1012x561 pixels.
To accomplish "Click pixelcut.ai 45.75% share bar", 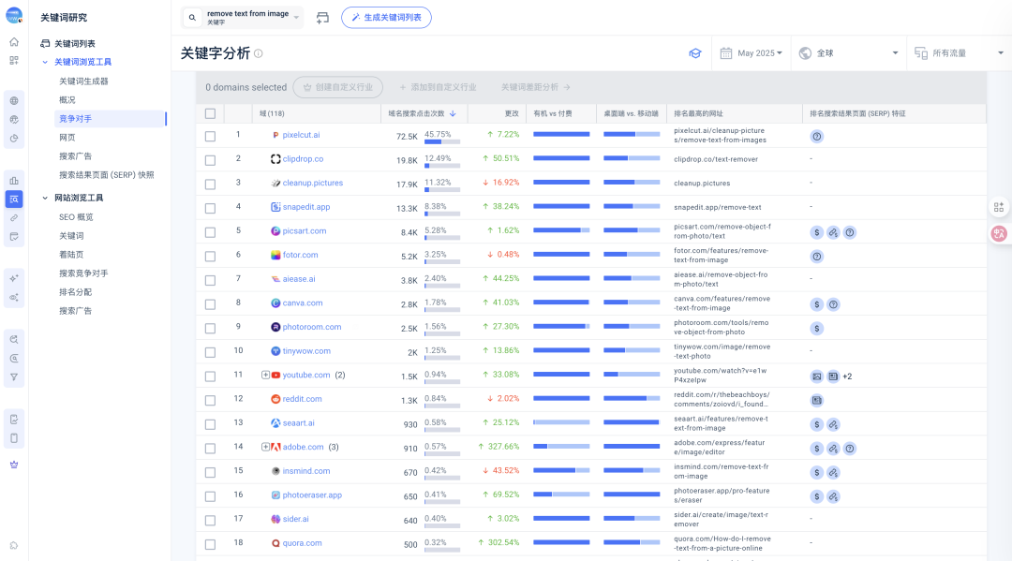I will (x=442, y=141).
